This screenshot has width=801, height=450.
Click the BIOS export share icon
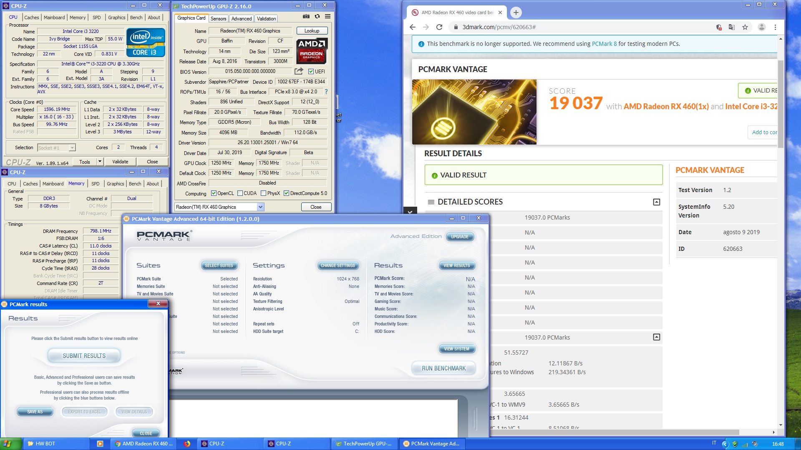[x=299, y=71]
